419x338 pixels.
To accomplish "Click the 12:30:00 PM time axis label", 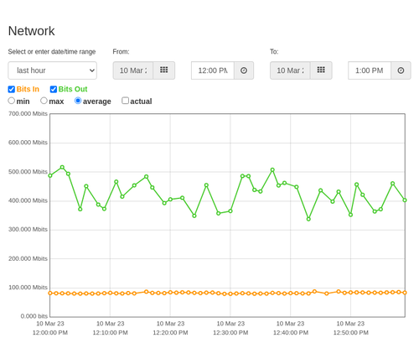I will (230, 333).
